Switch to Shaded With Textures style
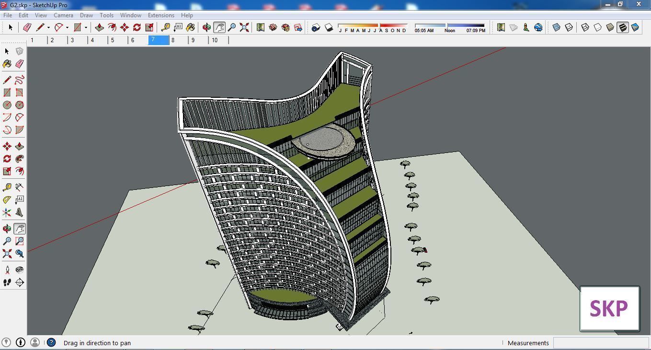The width and height of the screenshot is (651, 350). tap(622, 27)
